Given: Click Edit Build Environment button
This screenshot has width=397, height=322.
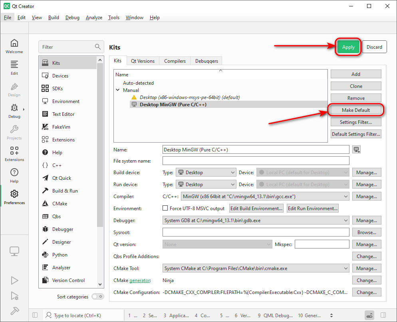Looking at the screenshot, I should click(256, 208).
